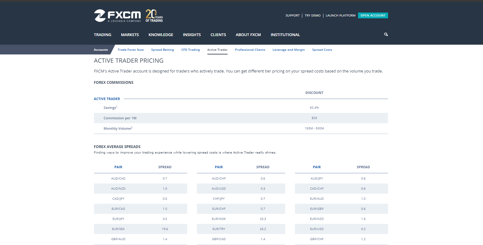
Task: Click the 20 Years of Trading badge
Action: [154, 16]
